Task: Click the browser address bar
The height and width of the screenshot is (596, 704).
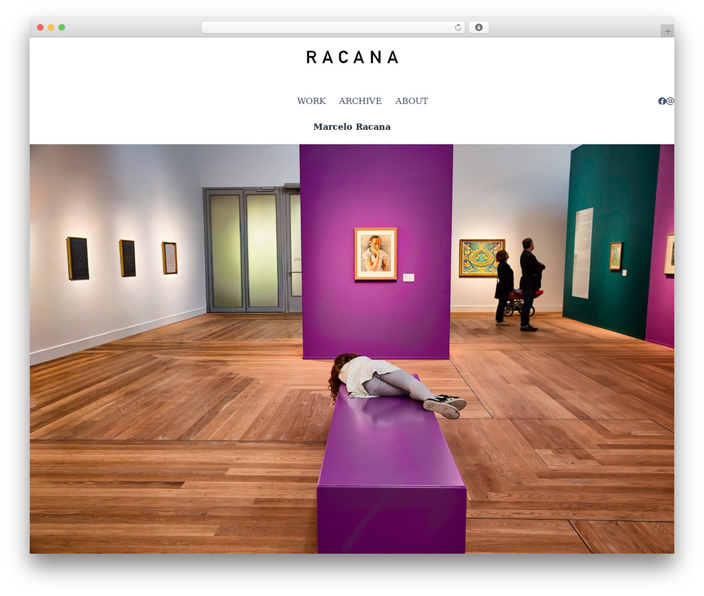Action: point(333,27)
